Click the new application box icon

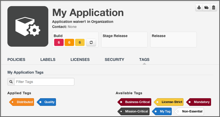(206, 8)
